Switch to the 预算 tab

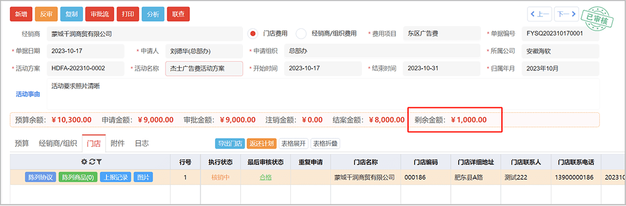pyautogui.click(x=22, y=144)
